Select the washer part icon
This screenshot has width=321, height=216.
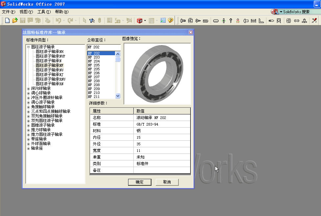click(x=216, y=21)
